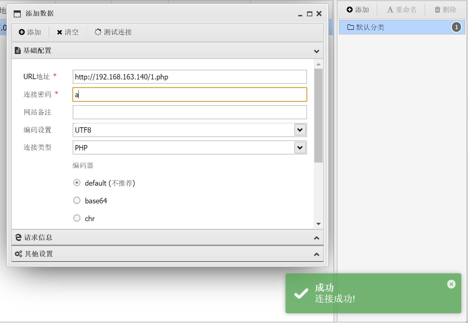Image resolution: width=468 pixels, height=323 pixels.
Task: Dismiss the 成功 notification with its close icon
Action: pyautogui.click(x=451, y=284)
